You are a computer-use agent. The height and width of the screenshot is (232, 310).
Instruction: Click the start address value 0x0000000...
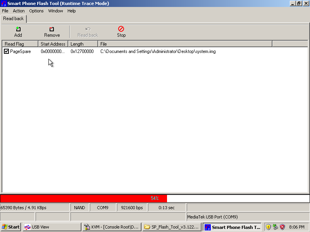(x=53, y=51)
